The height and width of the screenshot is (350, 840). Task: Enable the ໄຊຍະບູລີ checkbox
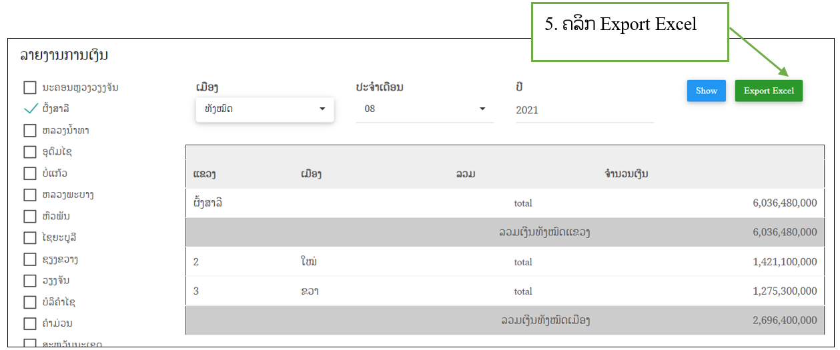(30, 237)
